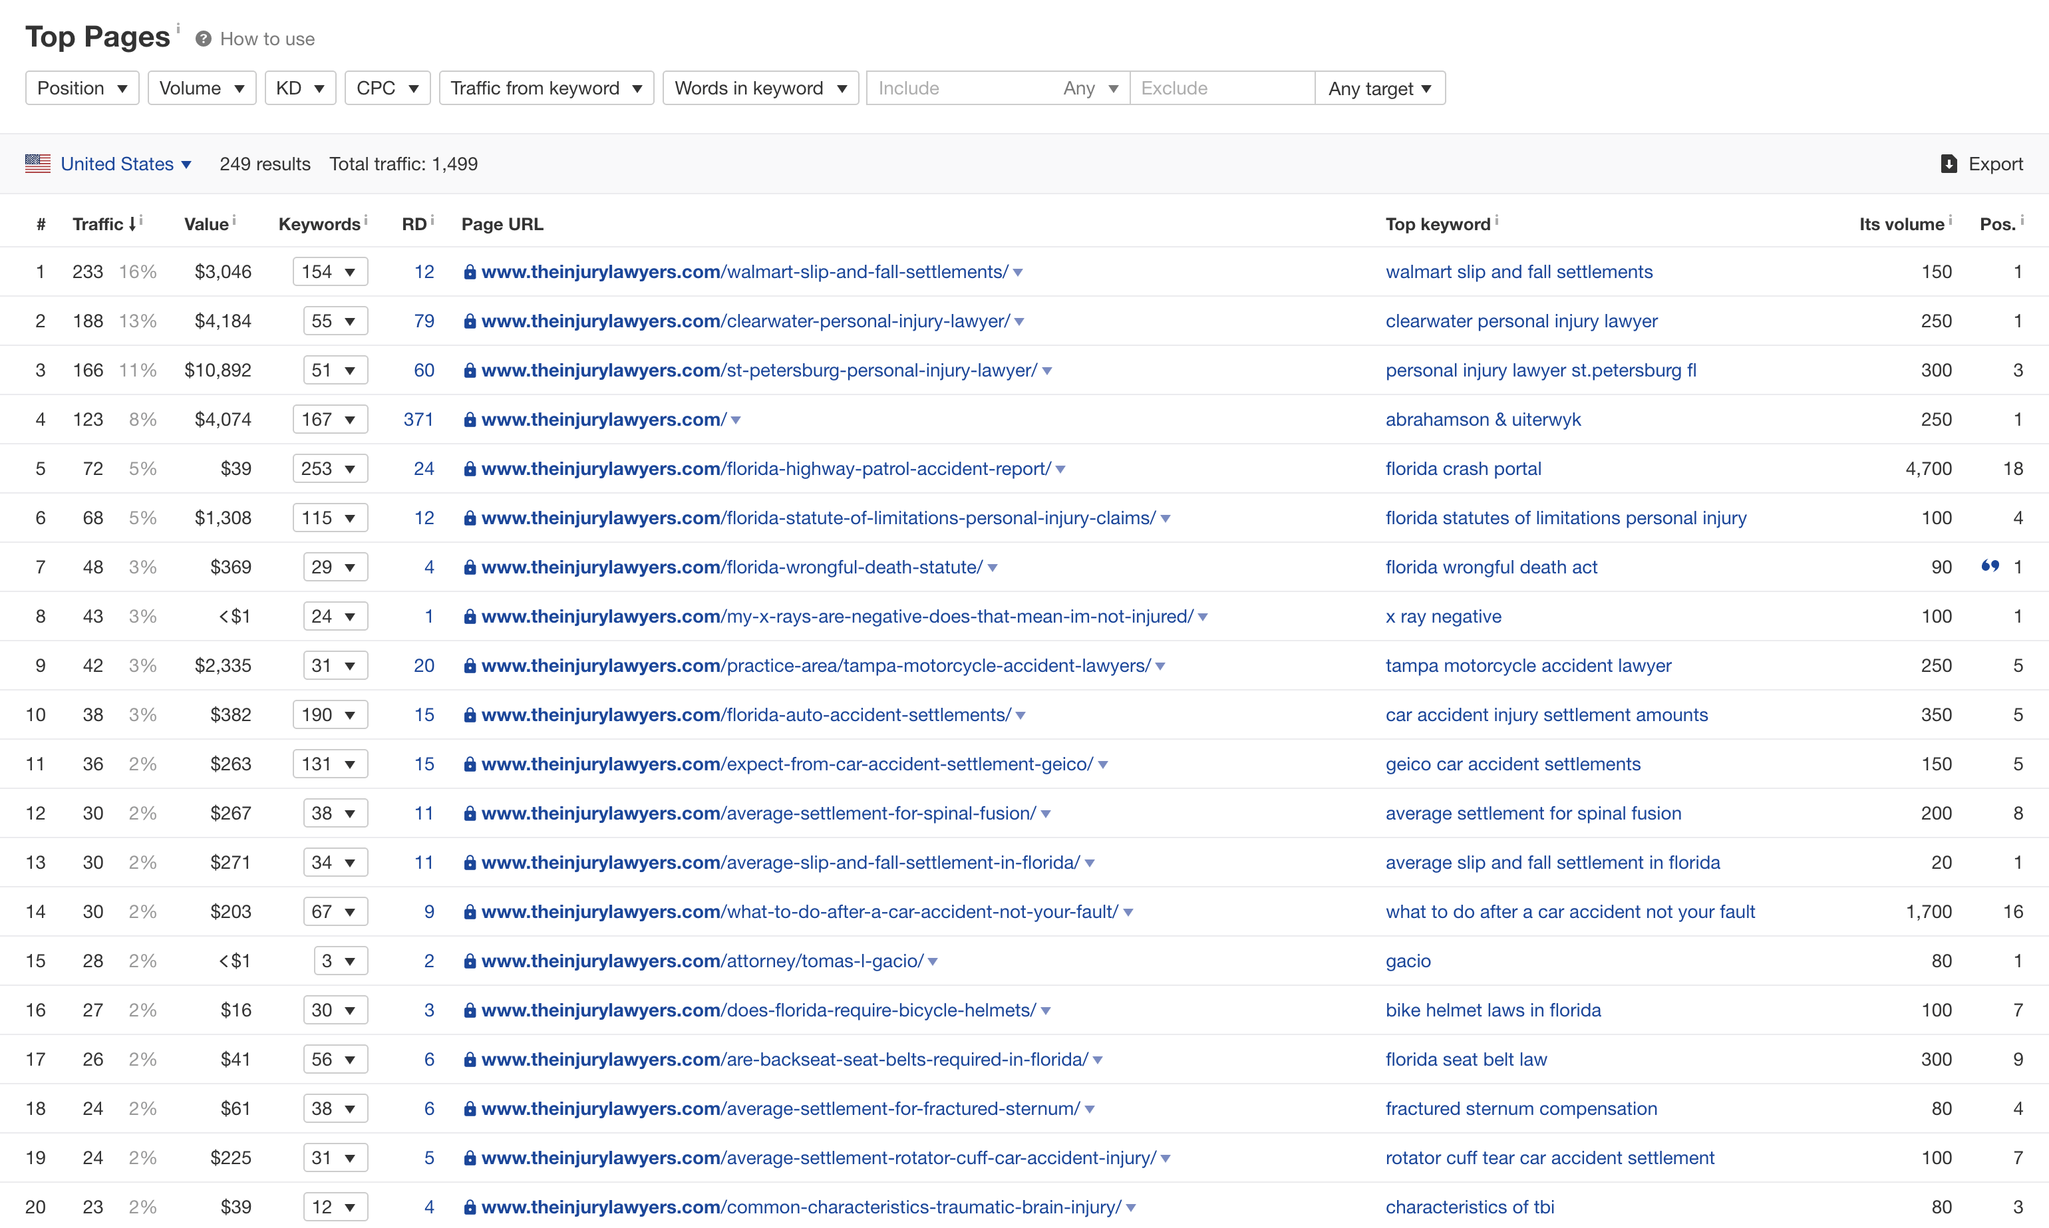Open the florida-statute-of-limitations-personal-injury-claims URL
Image resolution: width=2049 pixels, height=1228 pixels.
[820, 518]
